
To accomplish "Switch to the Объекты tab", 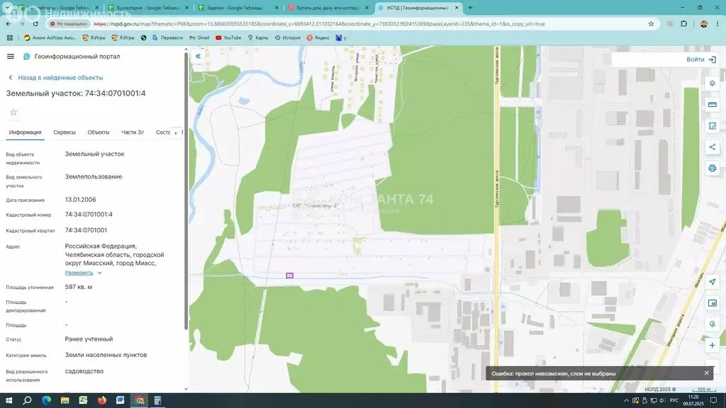I will coord(98,132).
